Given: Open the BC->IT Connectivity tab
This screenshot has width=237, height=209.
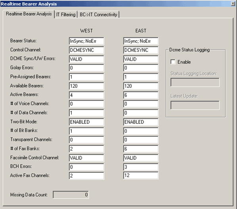Looking at the screenshot, I should click(x=98, y=15).
